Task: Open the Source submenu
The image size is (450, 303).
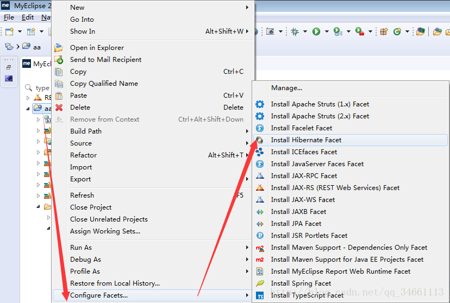Action: click(x=152, y=143)
